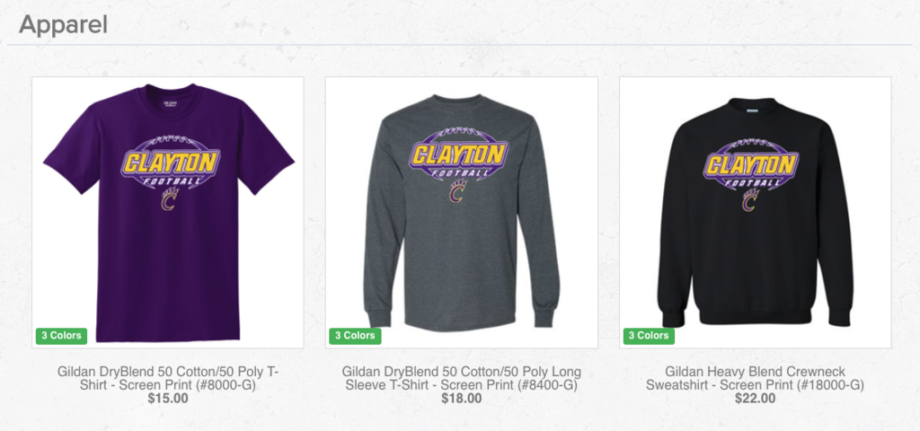Open the DryBlend T-Shirt #8000-G title link

[168, 378]
